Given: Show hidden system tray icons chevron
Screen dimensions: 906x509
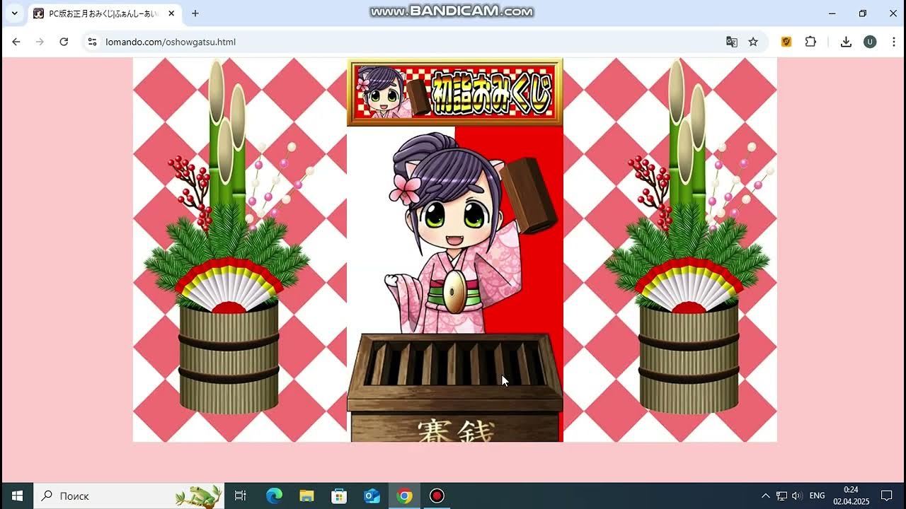Looking at the screenshot, I should click(x=765, y=496).
